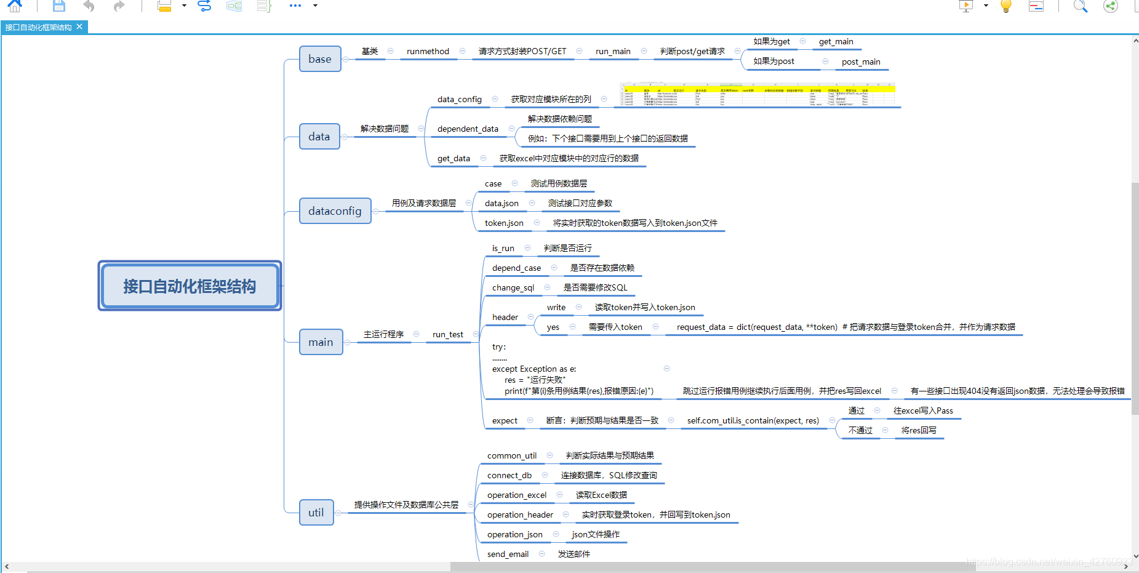Select the operation_json subtopic

(x=515, y=535)
